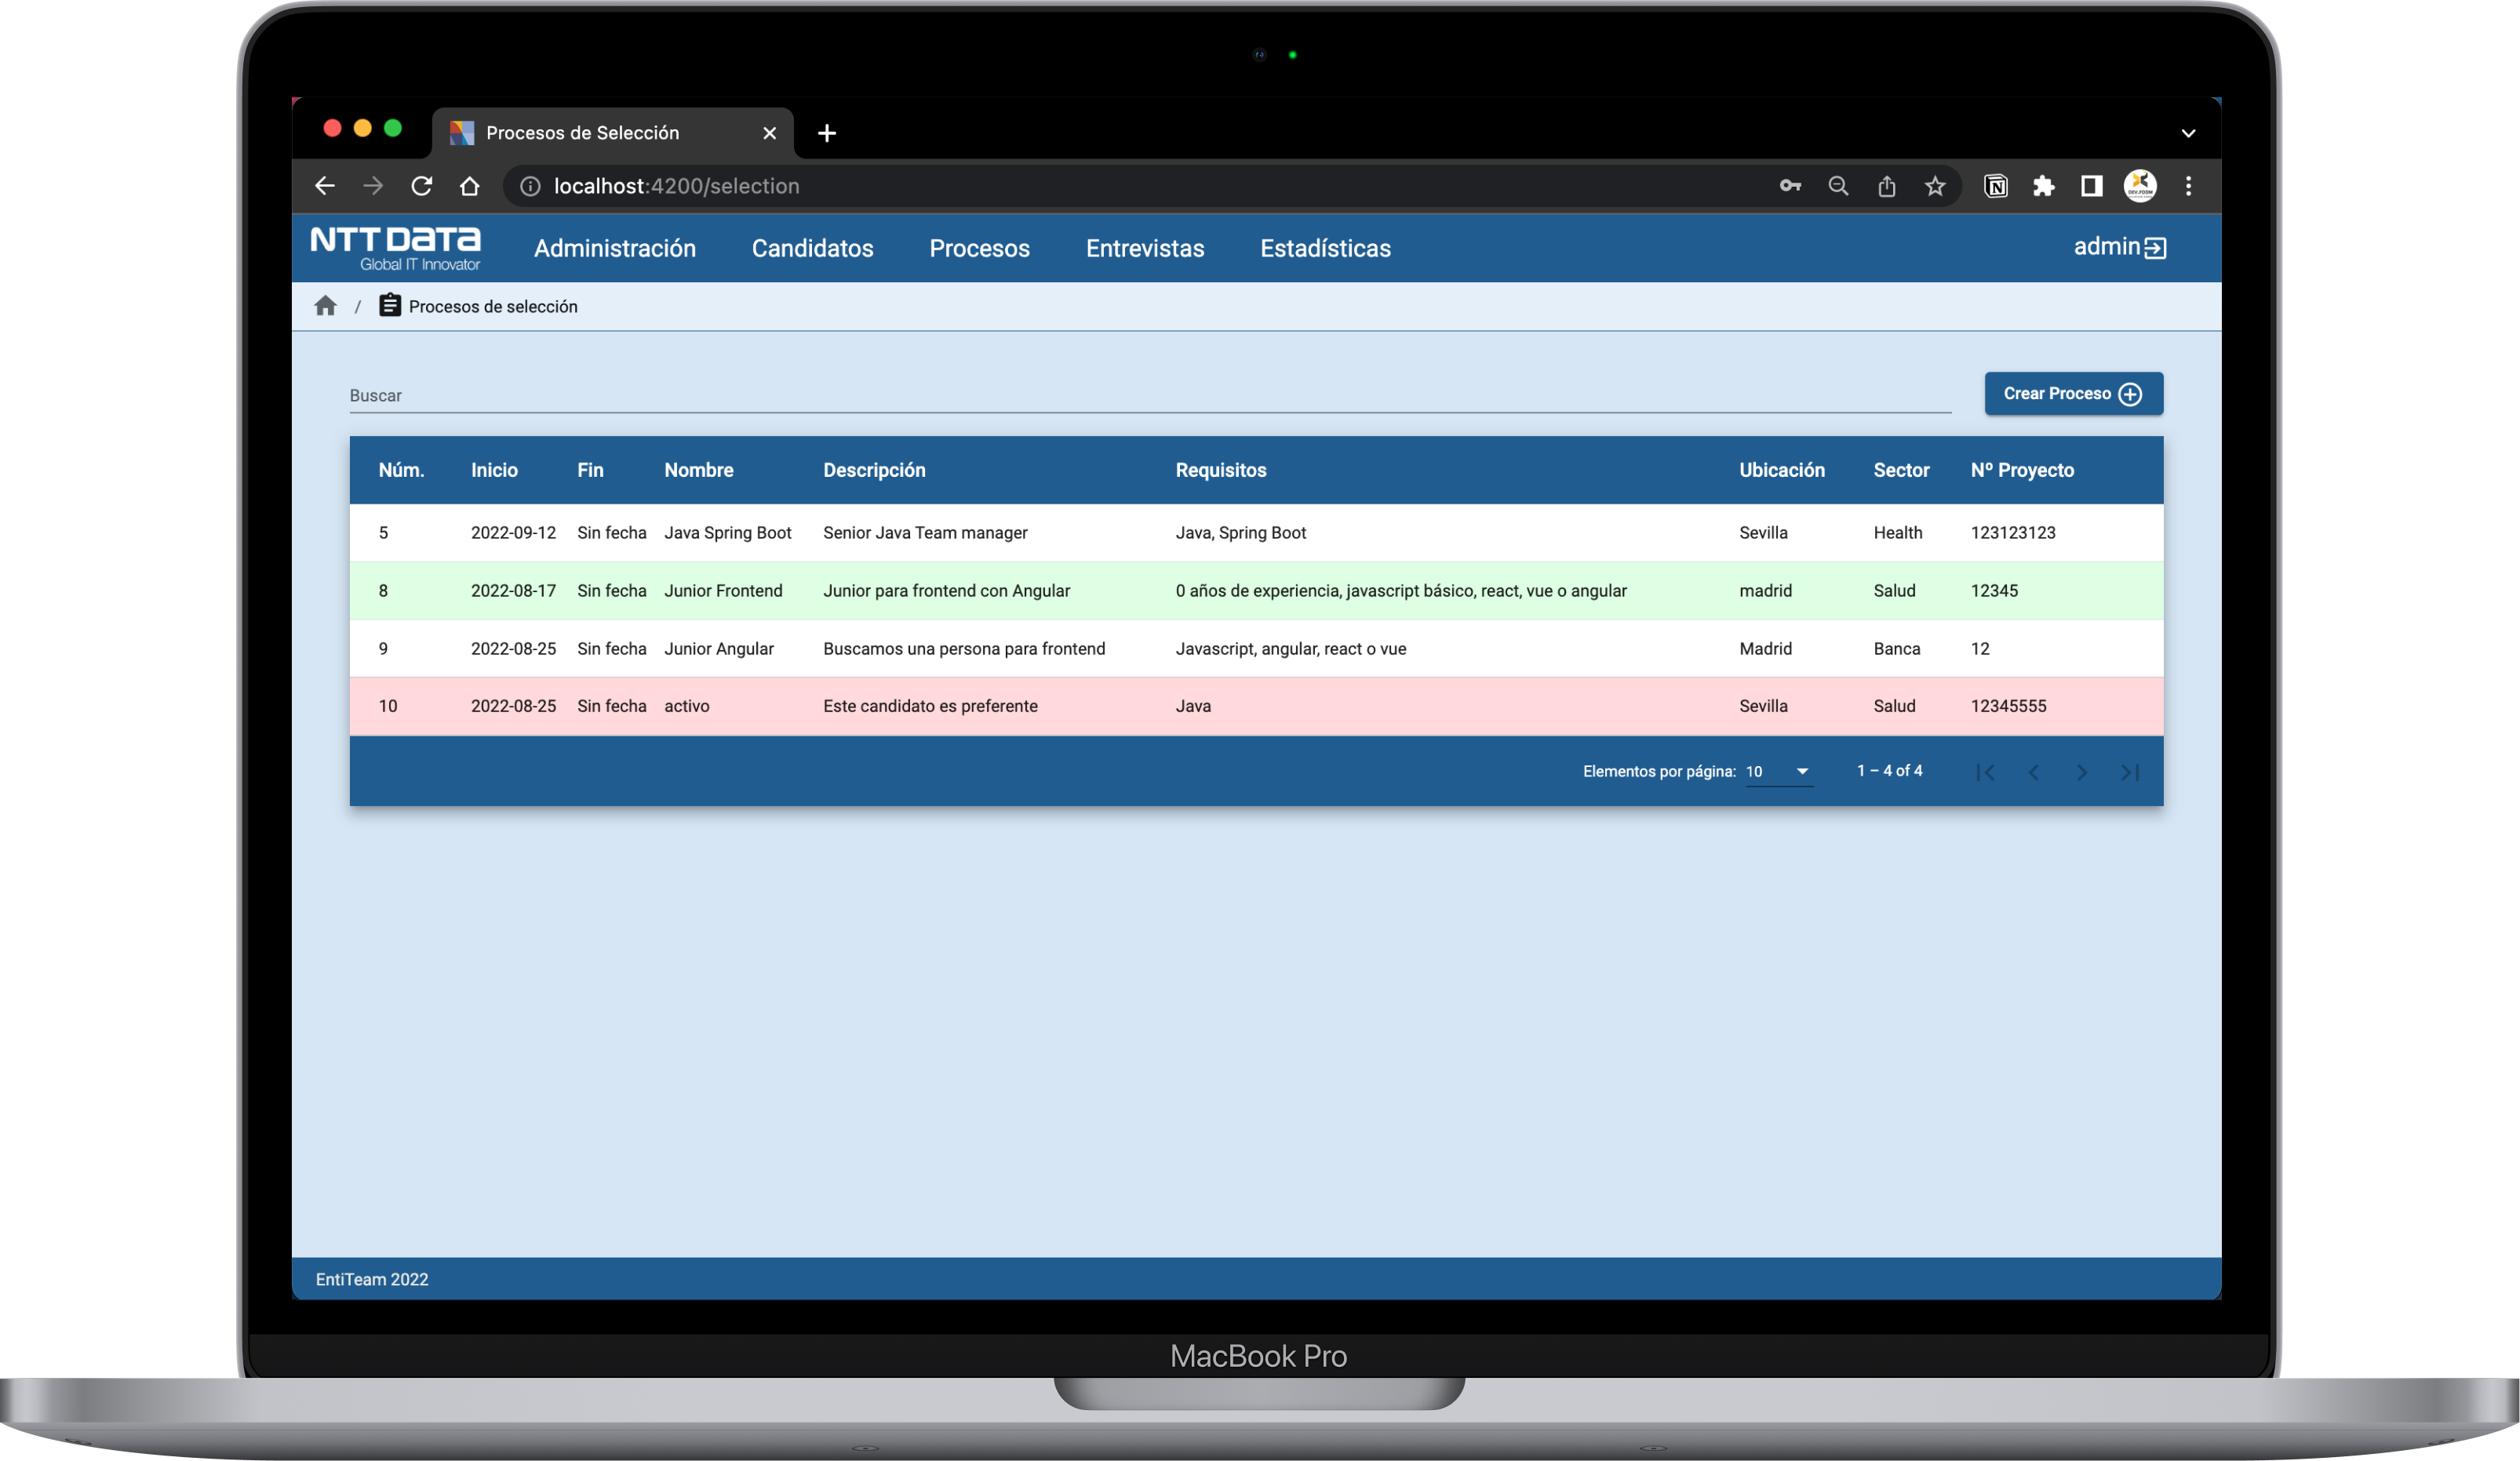Focus the Buscar search field
This screenshot has width=2520, height=1461.
point(1150,396)
